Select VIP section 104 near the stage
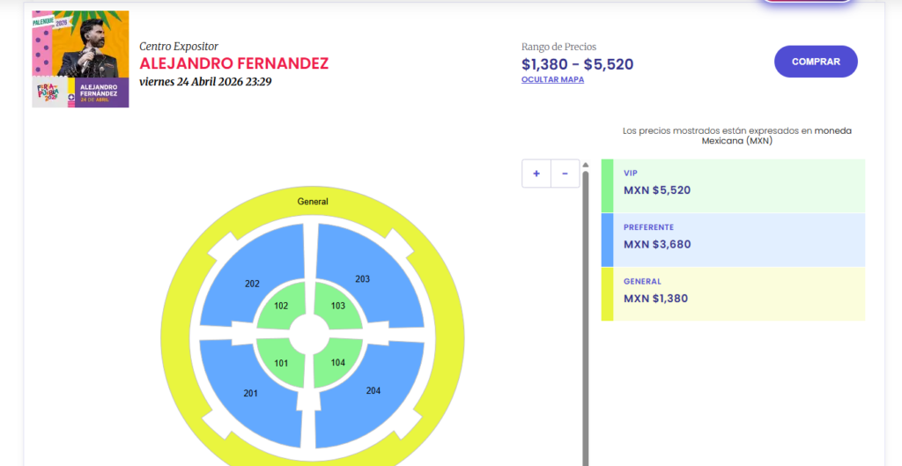This screenshot has height=466, width=902. click(x=338, y=363)
